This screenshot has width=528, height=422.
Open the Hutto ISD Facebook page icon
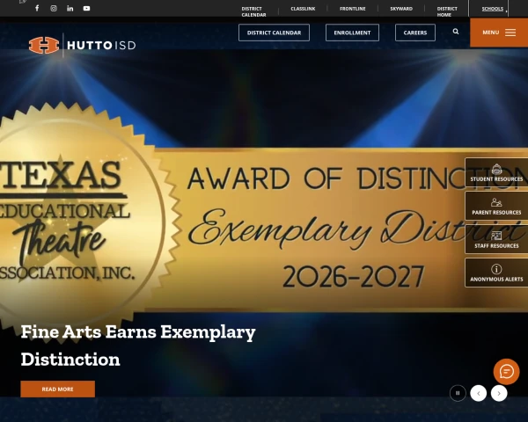[x=37, y=8]
